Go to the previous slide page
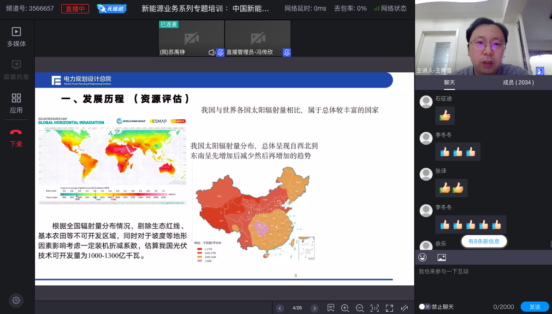The image size is (552, 314). coord(279,308)
